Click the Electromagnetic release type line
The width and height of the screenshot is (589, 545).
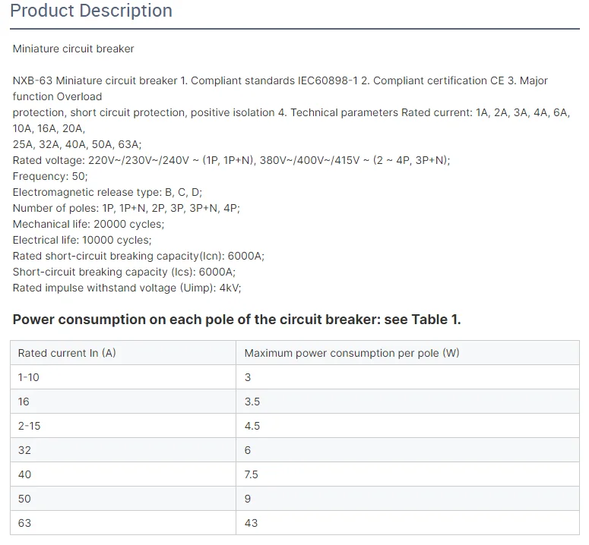coord(107,192)
